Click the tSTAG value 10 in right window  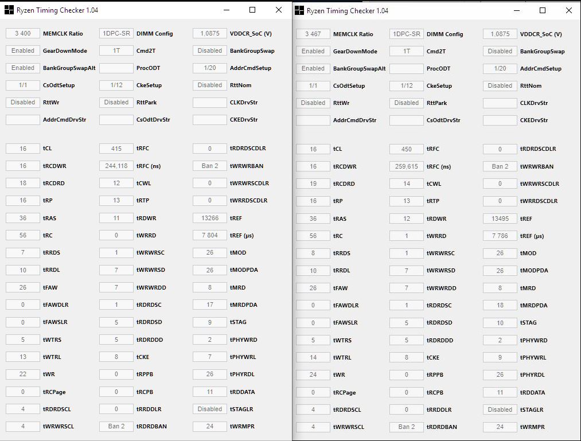coord(500,323)
